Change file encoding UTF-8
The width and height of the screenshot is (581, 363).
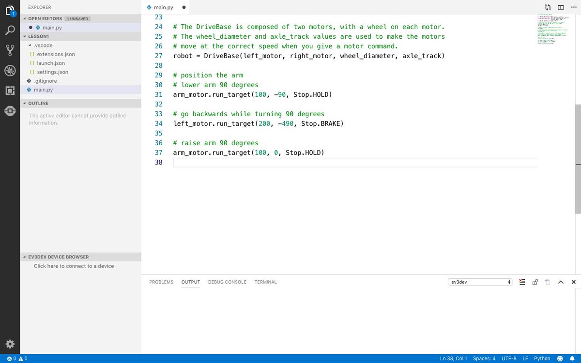[508, 359]
